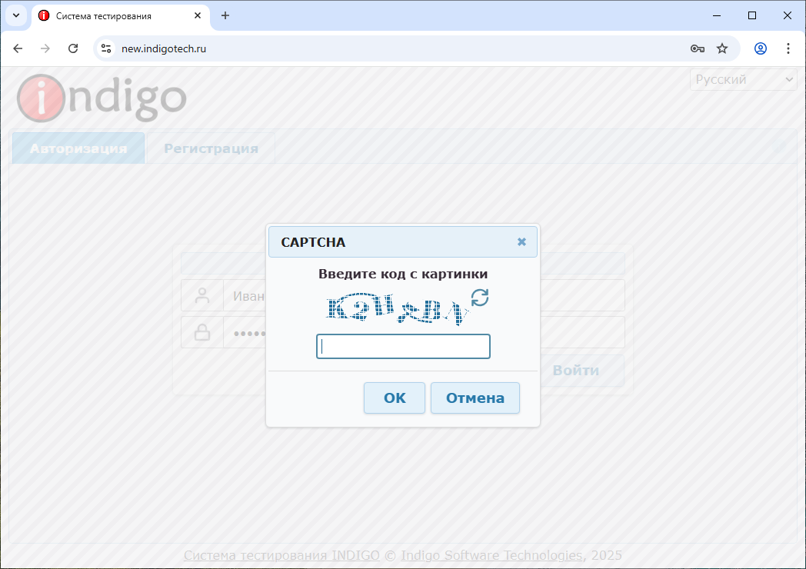
Task: Open a new browser tab with plus button
Action: [225, 15]
